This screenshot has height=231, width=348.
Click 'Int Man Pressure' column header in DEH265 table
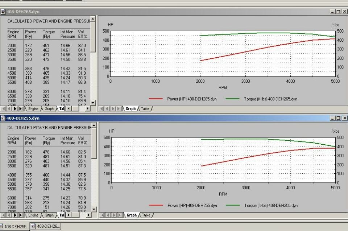(x=68, y=34)
